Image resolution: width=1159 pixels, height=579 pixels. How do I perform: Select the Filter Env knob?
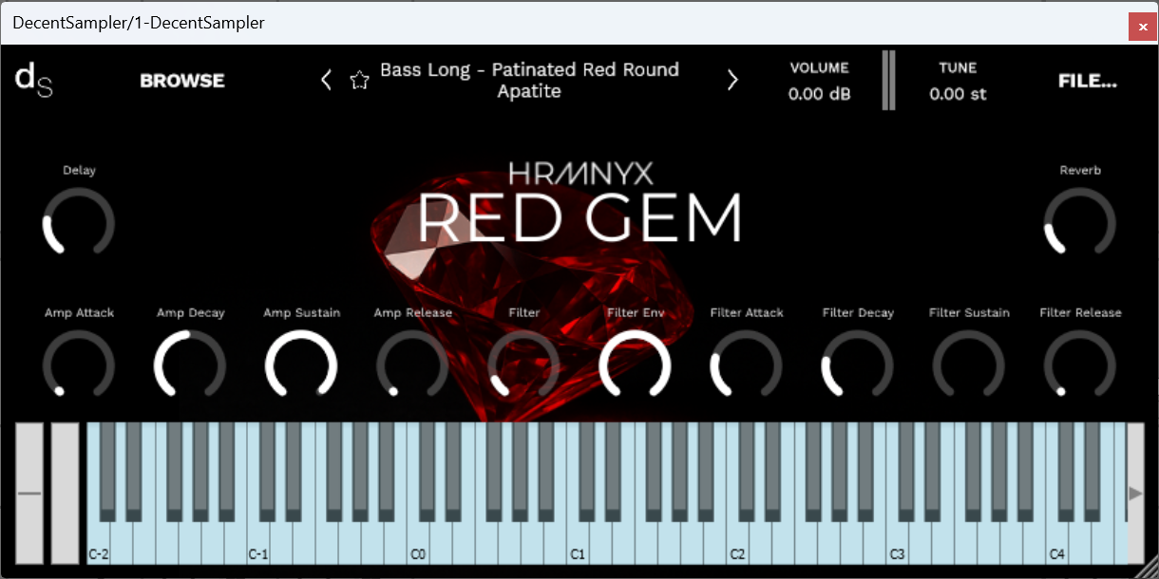(635, 366)
